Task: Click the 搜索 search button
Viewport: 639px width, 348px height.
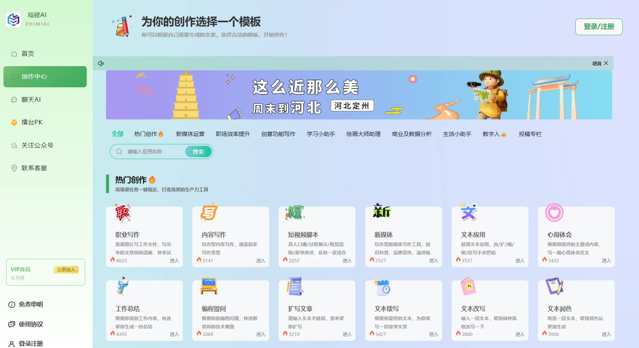Action: tap(198, 152)
